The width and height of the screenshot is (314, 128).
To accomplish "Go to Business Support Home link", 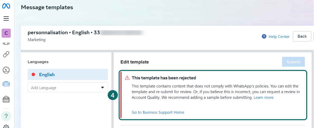I will 158,112.
